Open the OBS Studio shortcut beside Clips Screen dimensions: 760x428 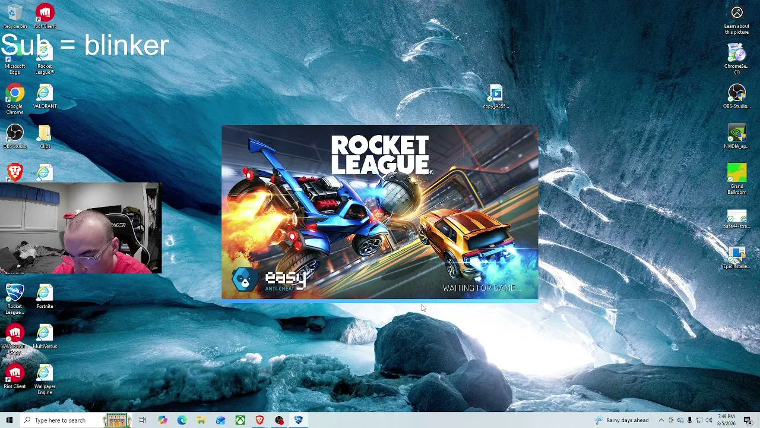(15, 136)
